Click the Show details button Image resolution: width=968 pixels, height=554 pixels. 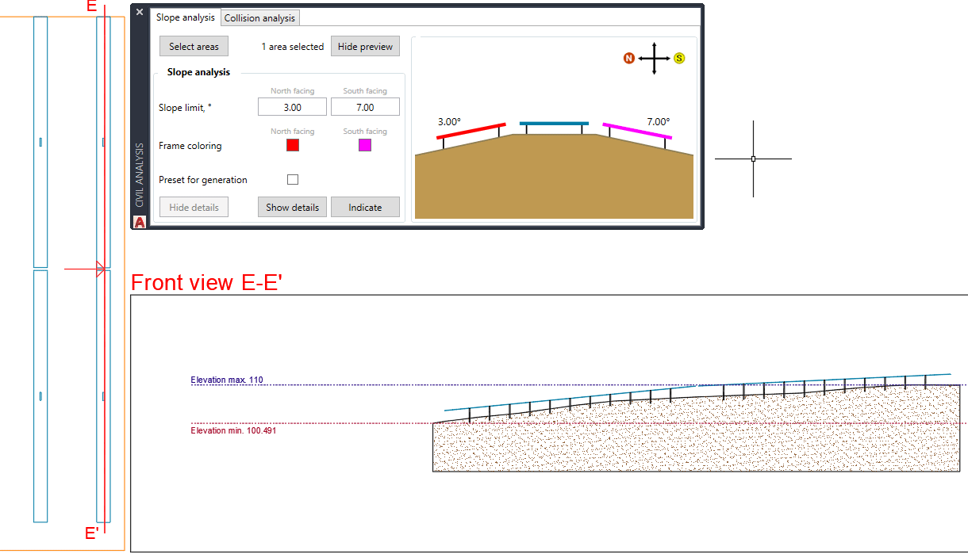point(292,208)
